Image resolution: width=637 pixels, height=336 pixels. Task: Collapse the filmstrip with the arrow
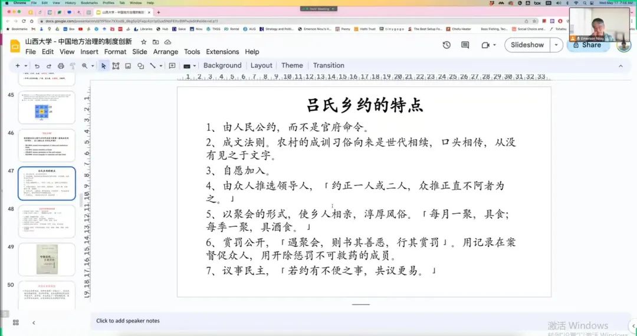pos(34,322)
